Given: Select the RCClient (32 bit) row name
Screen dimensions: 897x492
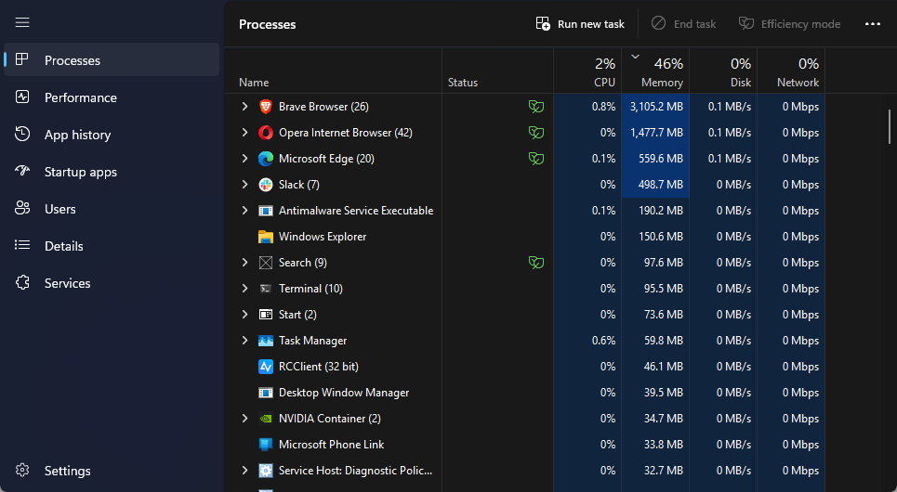Looking at the screenshot, I should tap(319, 367).
